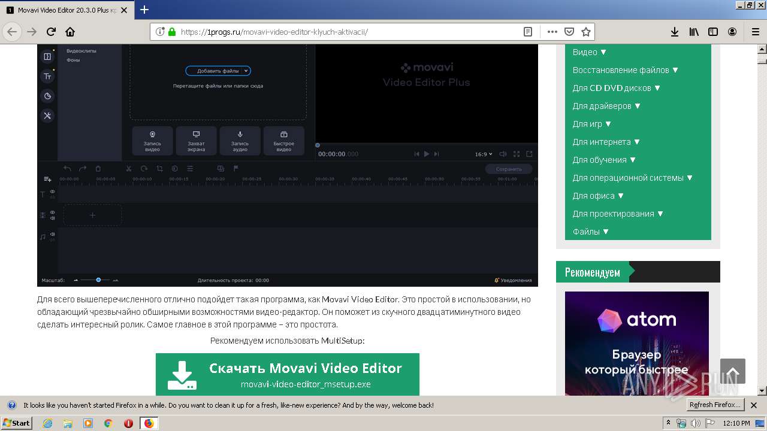Toggle reader view in address bar

528,32
